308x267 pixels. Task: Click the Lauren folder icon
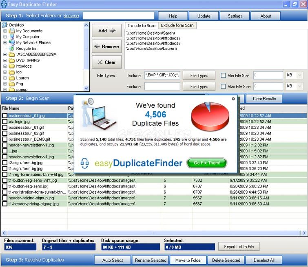pyautogui.click(x=12, y=78)
